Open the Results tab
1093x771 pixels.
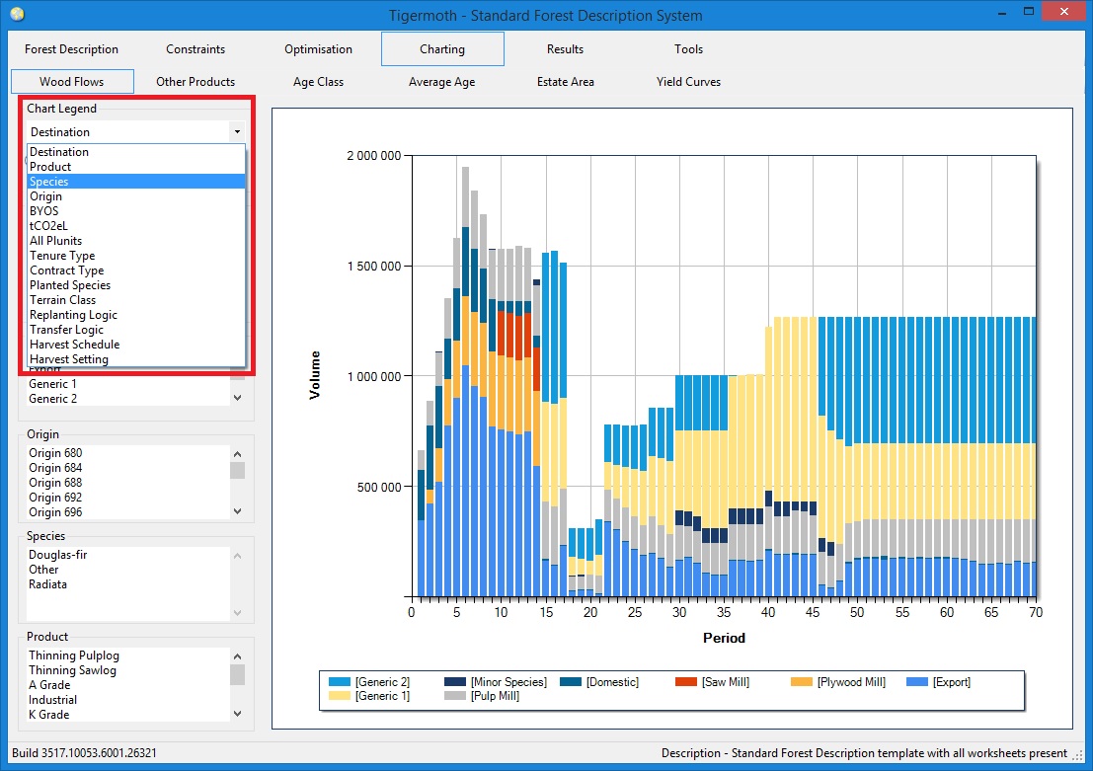[565, 48]
